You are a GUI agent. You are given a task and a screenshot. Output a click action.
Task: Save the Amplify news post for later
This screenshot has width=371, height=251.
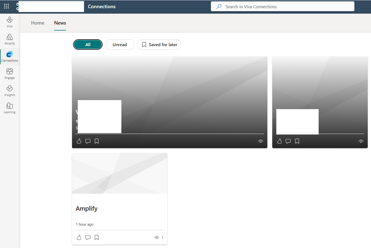coord(97,237)
